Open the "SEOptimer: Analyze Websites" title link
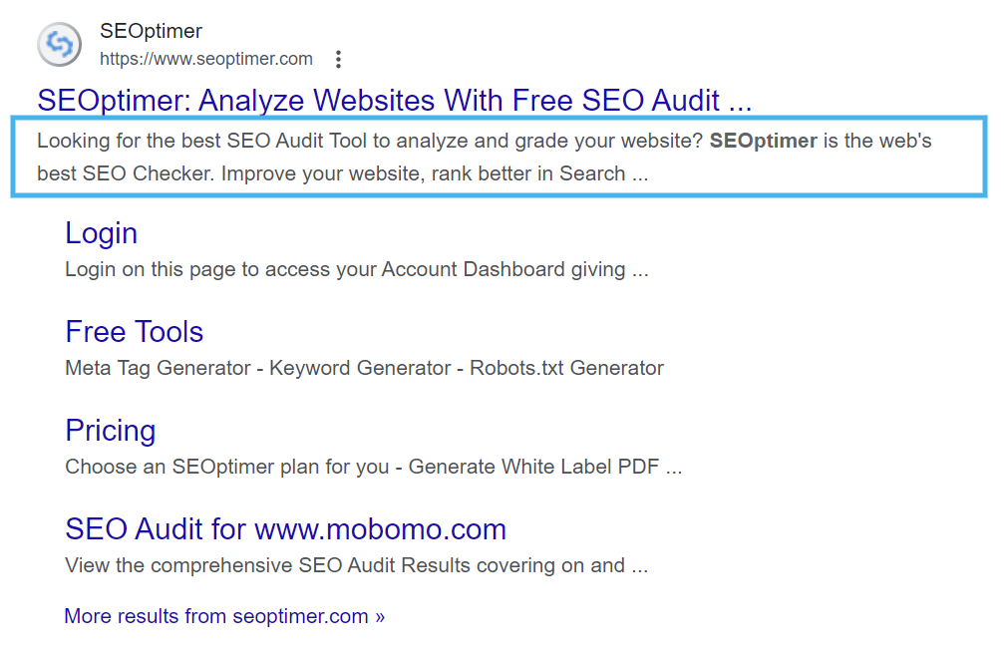This screenshot has width=1004, height=661. point(394,101)
